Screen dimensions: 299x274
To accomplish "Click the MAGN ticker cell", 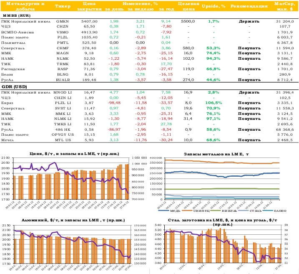I will click(x=63, y=53).
